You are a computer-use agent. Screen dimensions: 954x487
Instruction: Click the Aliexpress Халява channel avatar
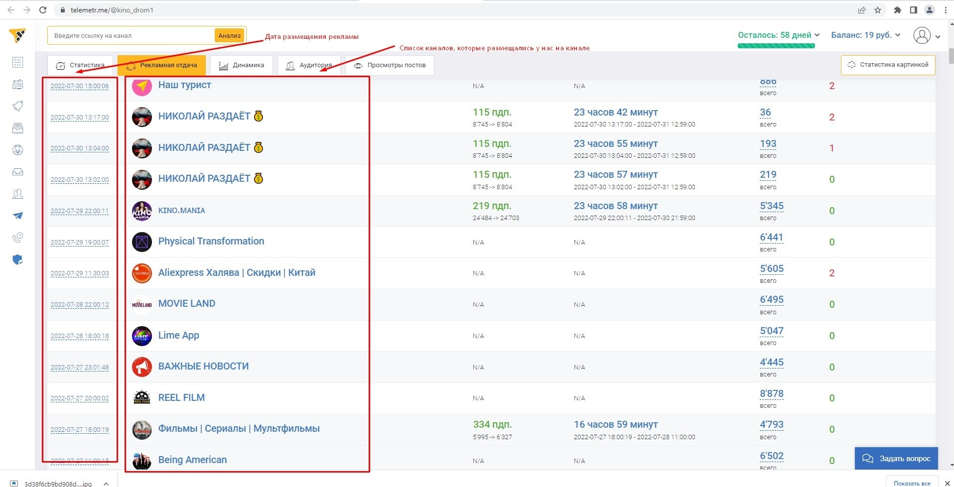click(x=142, y=273)
